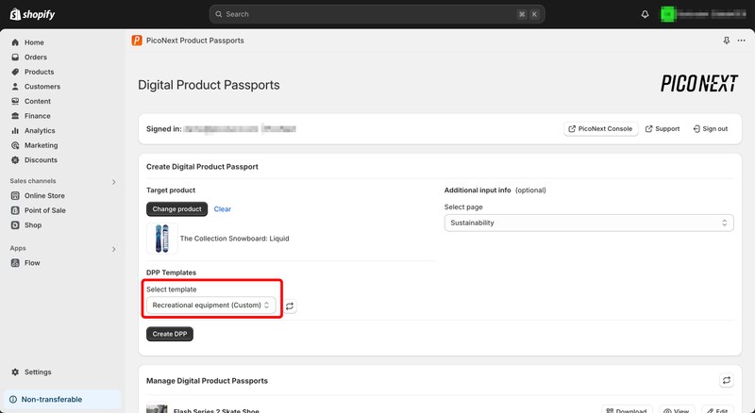Refresh the template list icon button
The width and height of the screenshot is (755, 413).
pos(290,306)
